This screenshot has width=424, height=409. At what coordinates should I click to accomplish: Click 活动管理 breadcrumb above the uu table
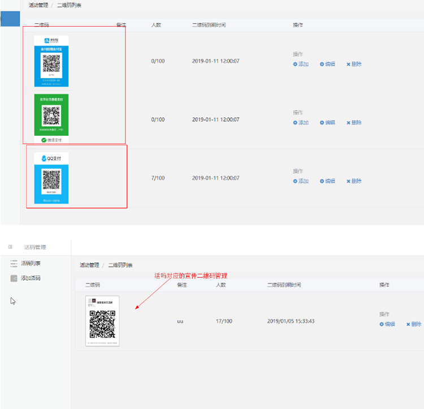click(89, 265)
